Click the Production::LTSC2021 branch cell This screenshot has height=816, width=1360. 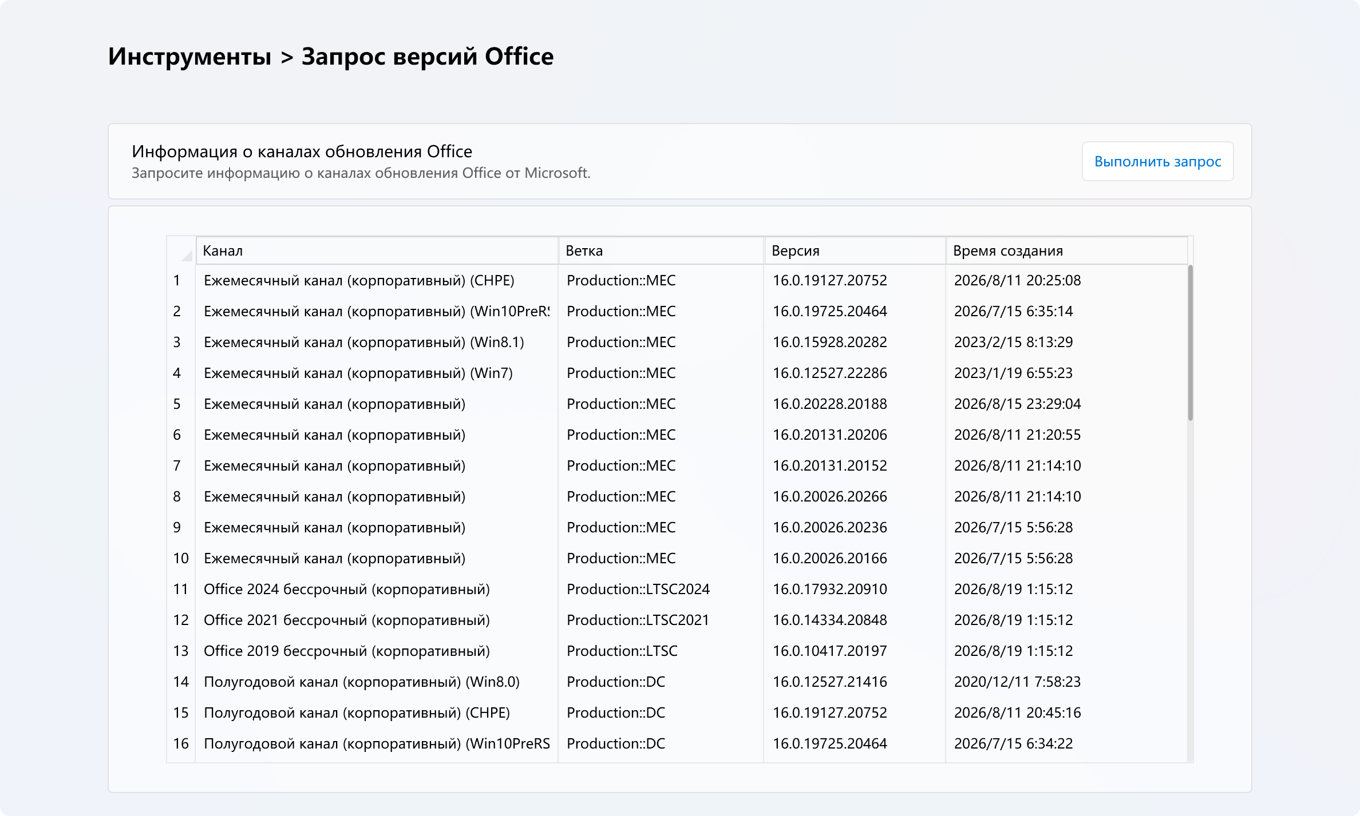[661, 620]
